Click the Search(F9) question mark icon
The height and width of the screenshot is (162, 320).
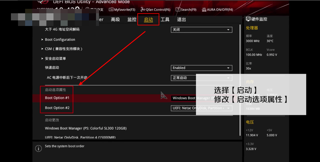[x=178, y=9]
